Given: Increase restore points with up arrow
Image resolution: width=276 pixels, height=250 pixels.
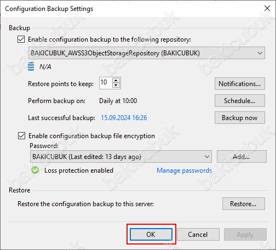Looking at the screenshot, I should pyautogui.click(x=116, y=81).
